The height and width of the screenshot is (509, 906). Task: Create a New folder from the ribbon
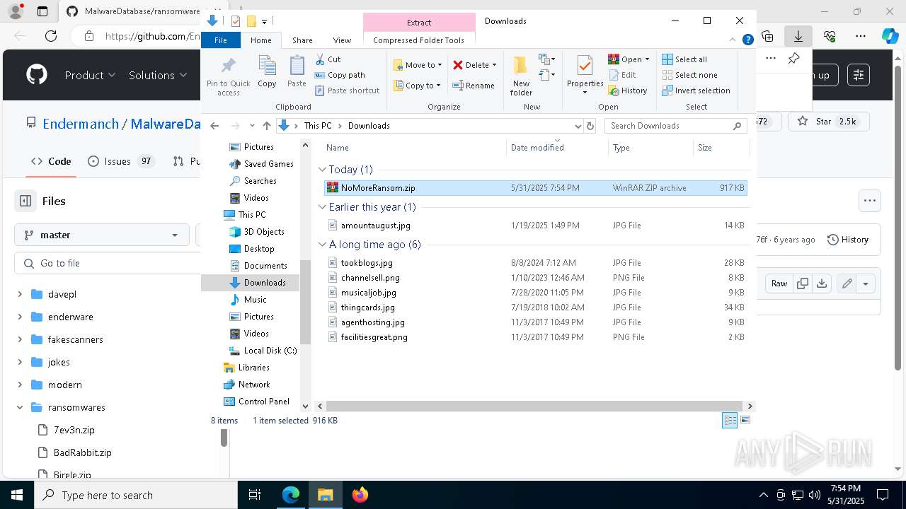click(x=521, y=76)
